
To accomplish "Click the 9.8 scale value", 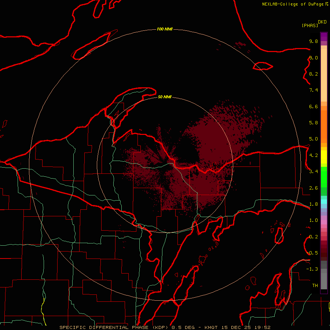I will click(313, 41).
